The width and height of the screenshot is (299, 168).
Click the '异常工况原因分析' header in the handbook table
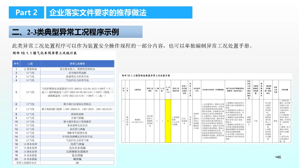pyautogui.click(x=176, y=90)
